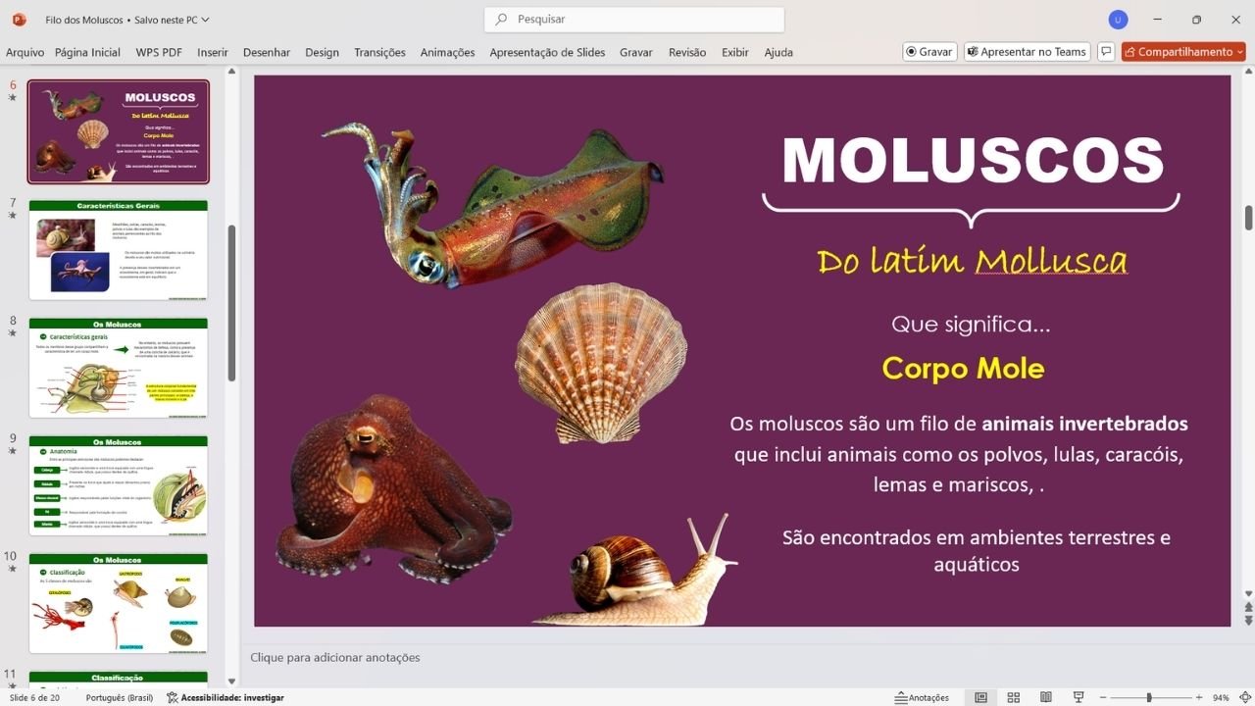
Task: Open the Gravar ribbon tab
Action: click(636, 52)
